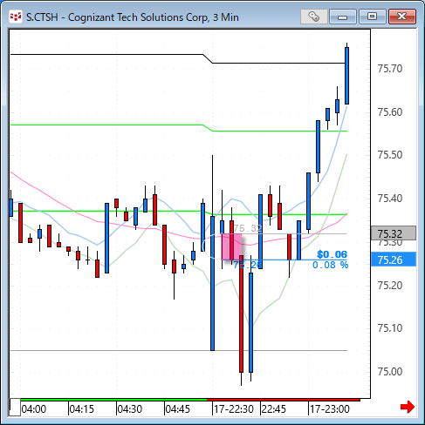Click the 04:30 time axis label
Viewport: 425px width, 425px height.
coord(130,409)
